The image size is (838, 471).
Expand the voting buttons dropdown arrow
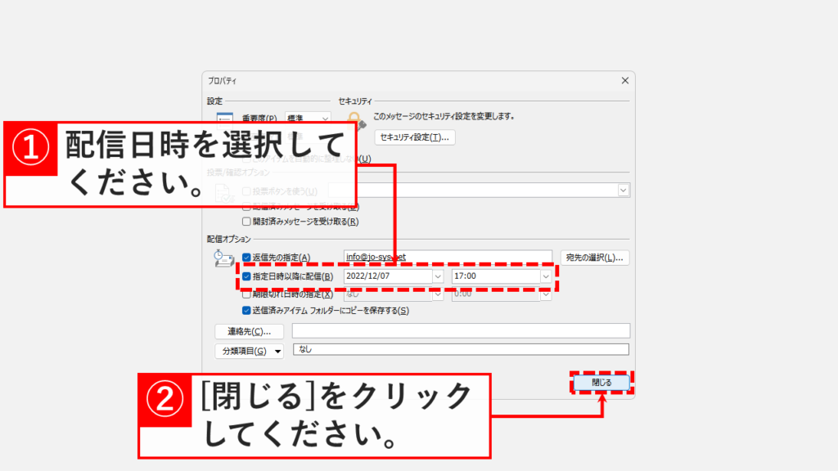(x=624, y=190)
